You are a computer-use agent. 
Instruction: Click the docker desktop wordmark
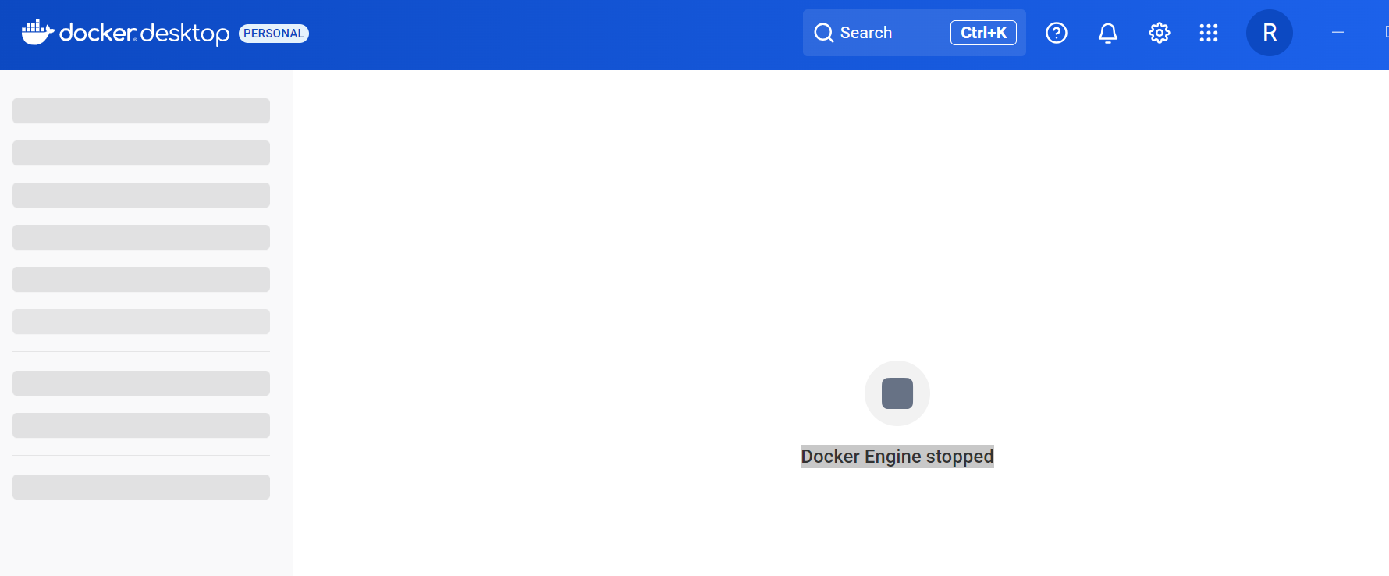click(144, 33)
